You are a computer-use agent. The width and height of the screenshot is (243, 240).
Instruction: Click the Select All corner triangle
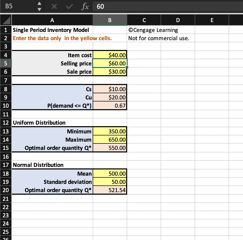point(6,20)
